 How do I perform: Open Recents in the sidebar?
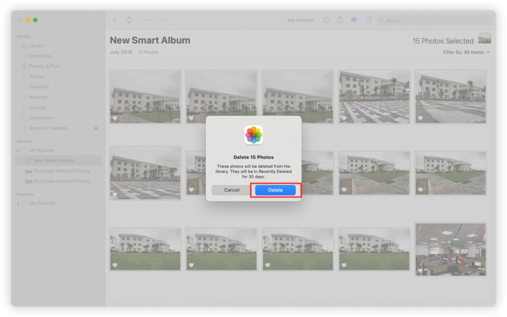pos(38,98)
